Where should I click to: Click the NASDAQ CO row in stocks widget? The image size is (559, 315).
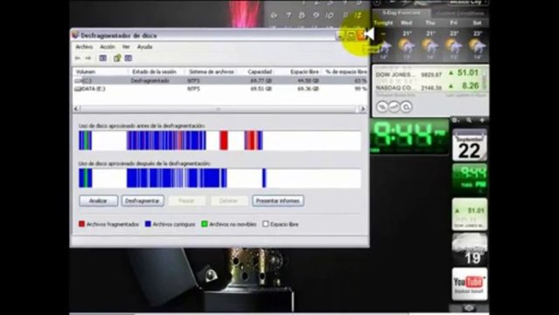pyautogui.click(x=428, y=87)
